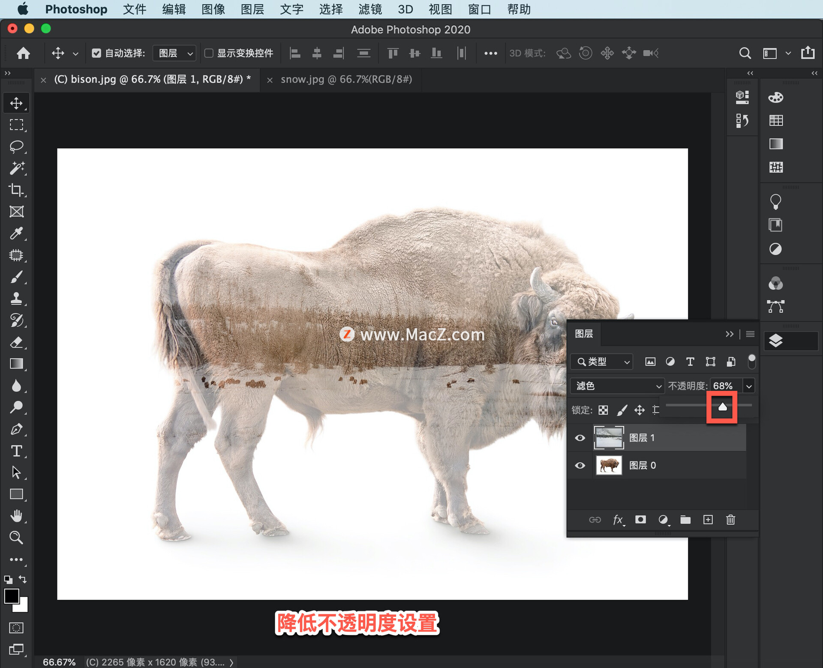This screenshot has height=668, width=823.
Task: Select the Clone Stamp tool
Action: tap(16, 299)
